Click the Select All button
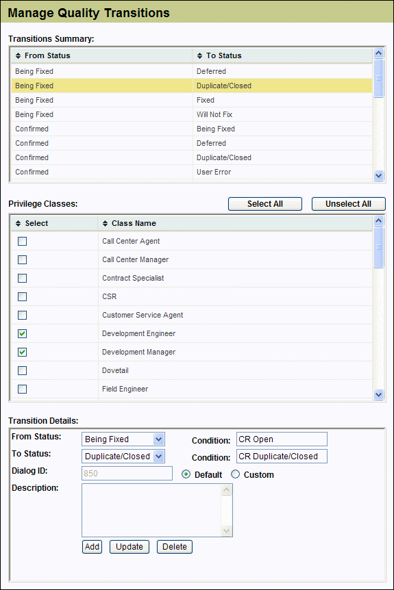This screenshot has width=394, height=590. pos(265,204)
